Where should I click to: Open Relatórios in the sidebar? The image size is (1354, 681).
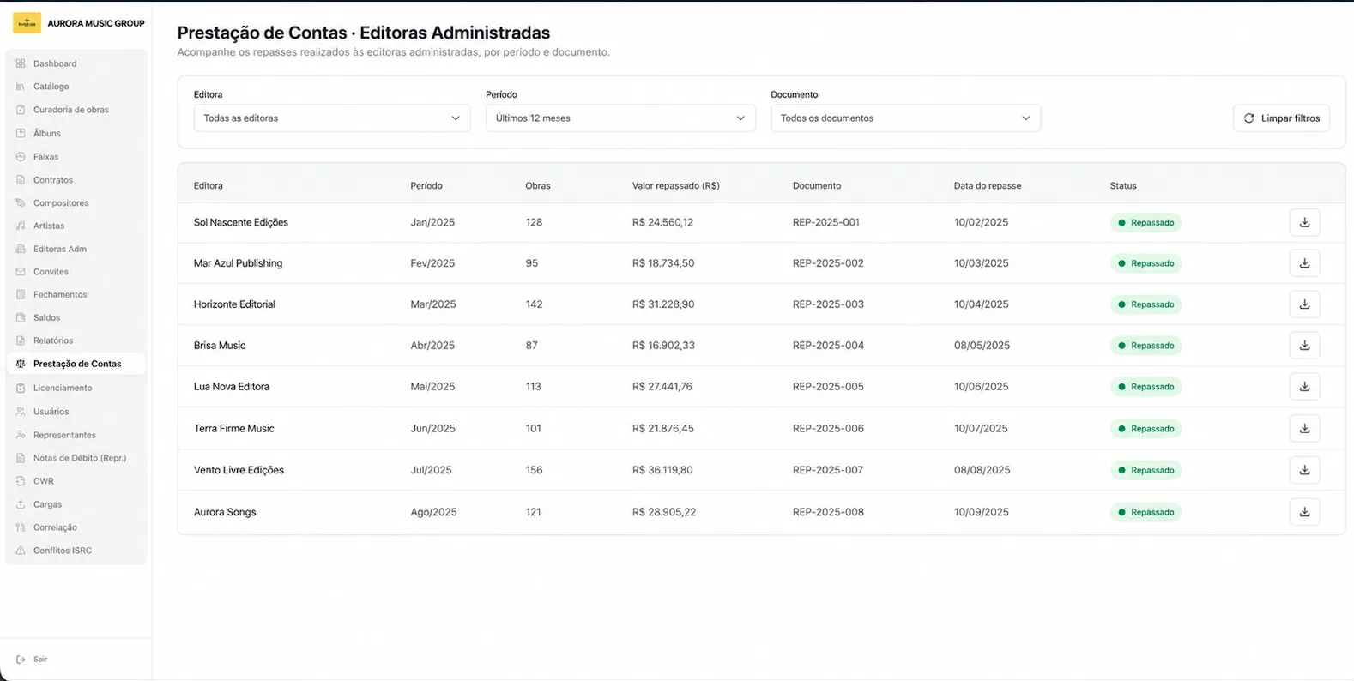click(76, 340)
